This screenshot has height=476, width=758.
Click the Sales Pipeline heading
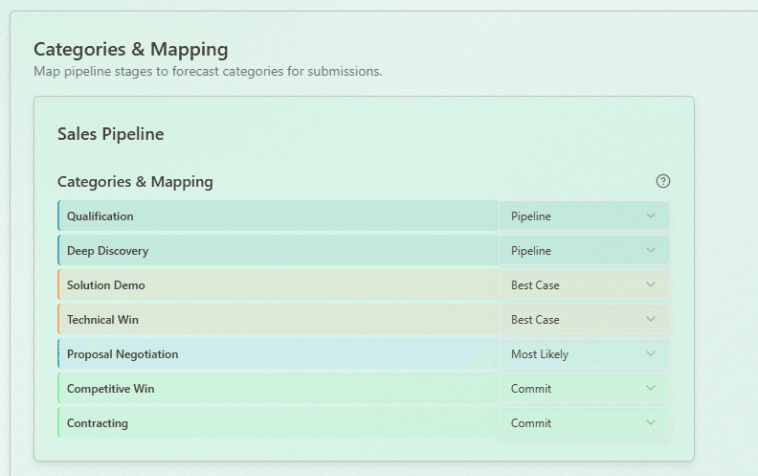pyautogui.click(x=111, y=134)
